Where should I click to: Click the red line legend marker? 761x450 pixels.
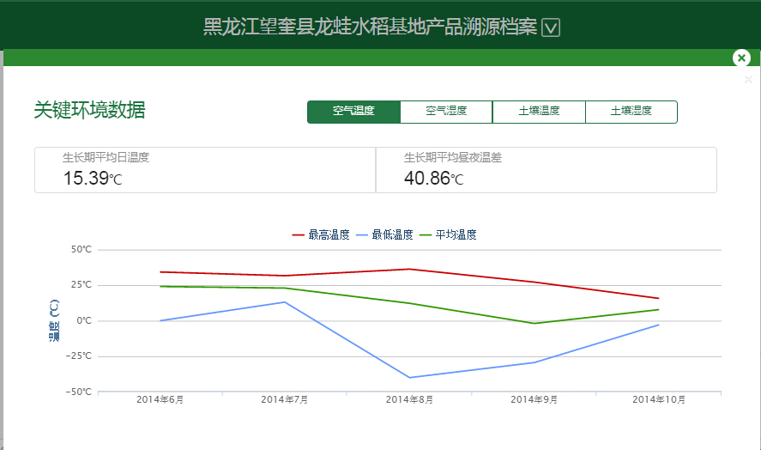click(299, 234)
